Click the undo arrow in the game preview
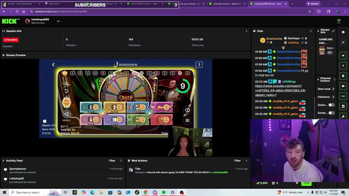 tap(66, 91)
